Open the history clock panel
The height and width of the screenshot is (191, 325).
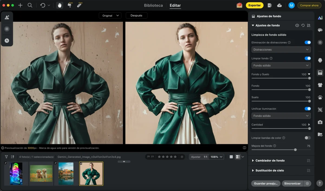click(7, 41)
